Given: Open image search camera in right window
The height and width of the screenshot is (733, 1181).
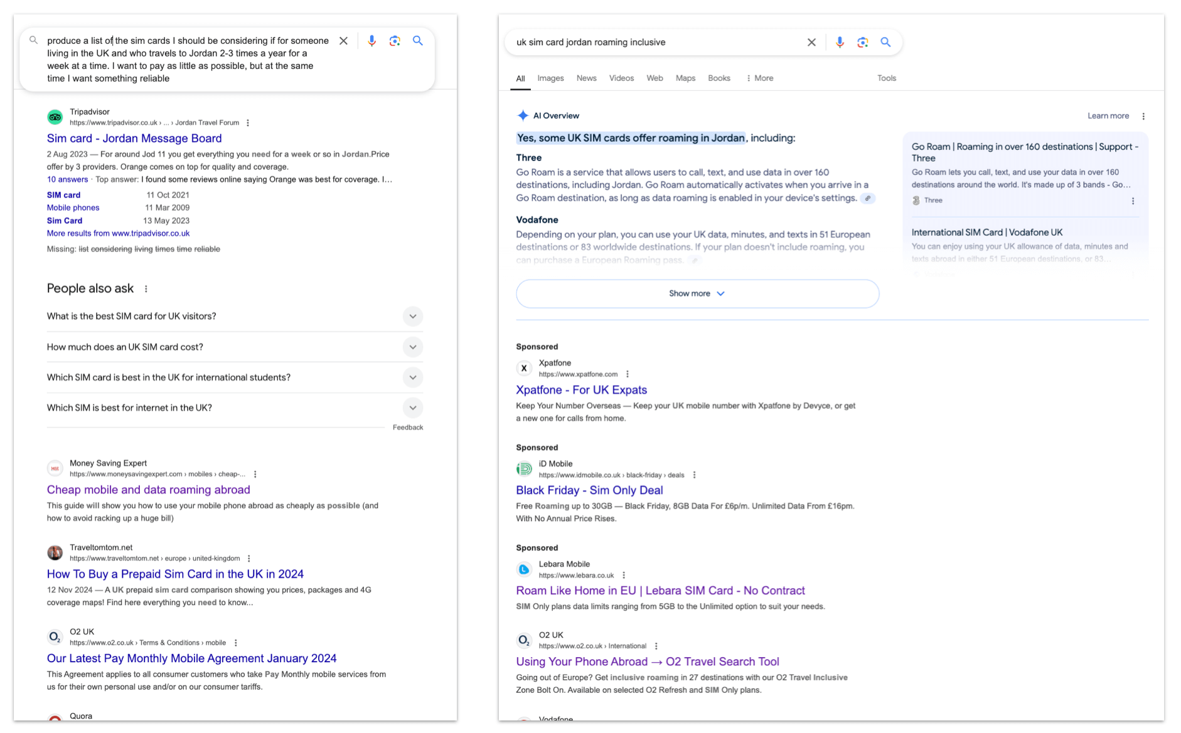Looking at the screenshot, I should 863,42.
